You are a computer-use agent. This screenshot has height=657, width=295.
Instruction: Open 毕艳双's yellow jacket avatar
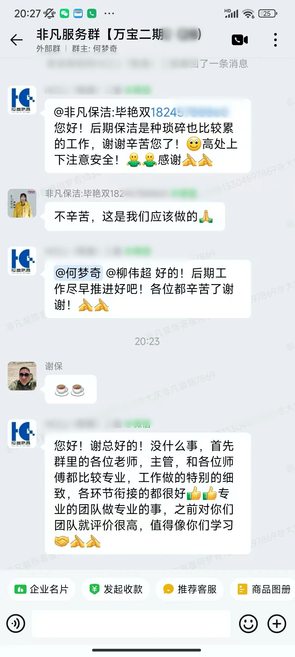22,203
